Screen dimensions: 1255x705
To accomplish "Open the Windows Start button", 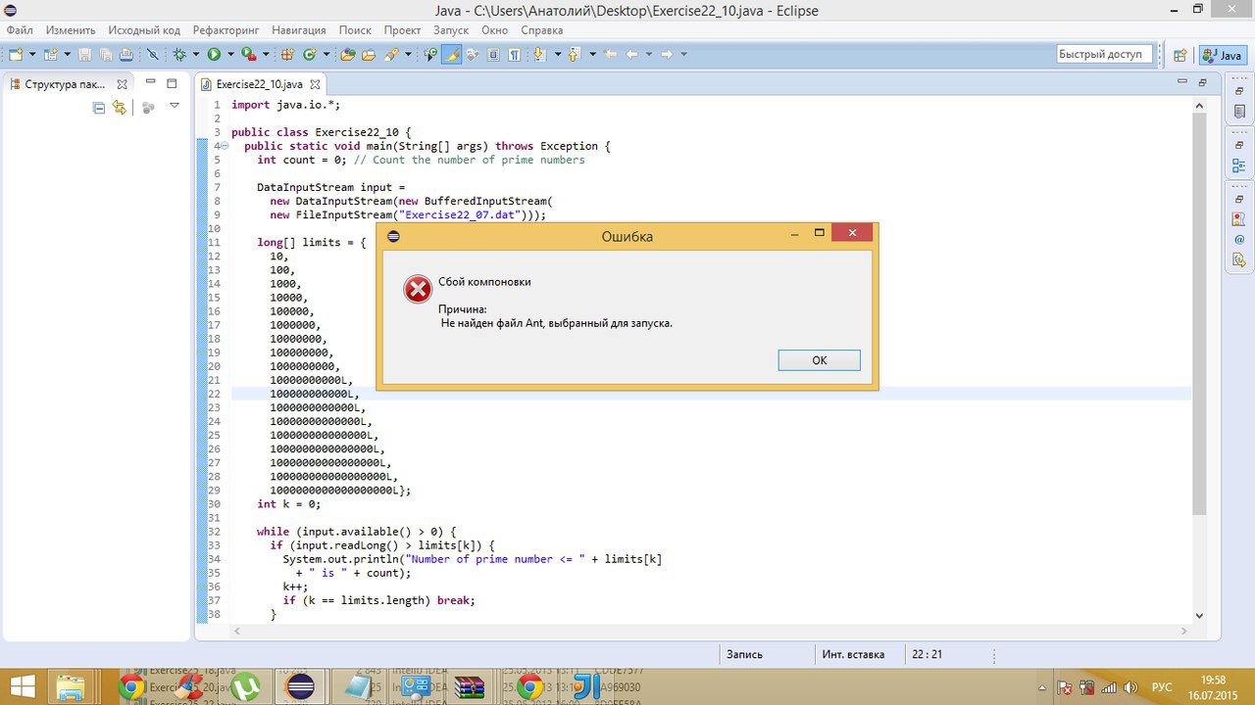I will coord(22,686).
